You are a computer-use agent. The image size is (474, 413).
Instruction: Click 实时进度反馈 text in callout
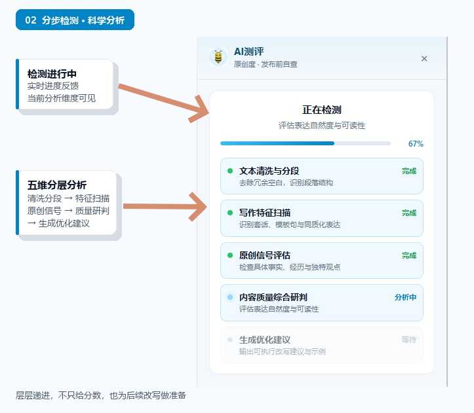pos(53,86)
